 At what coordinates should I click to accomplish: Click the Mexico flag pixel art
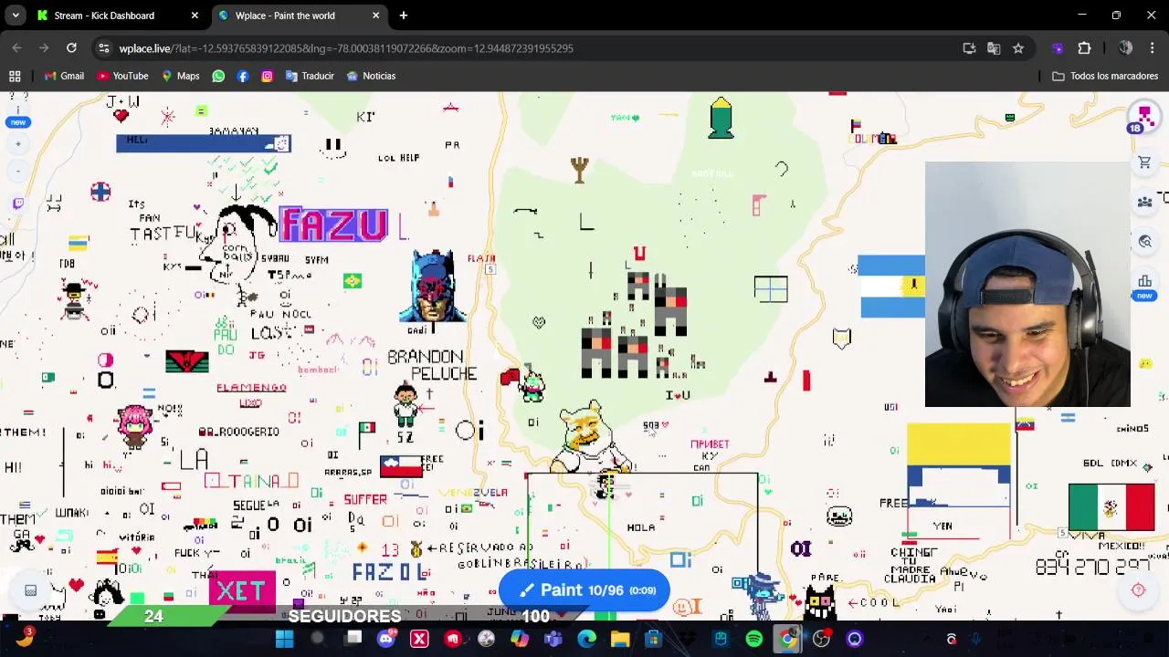point(1111,506)
